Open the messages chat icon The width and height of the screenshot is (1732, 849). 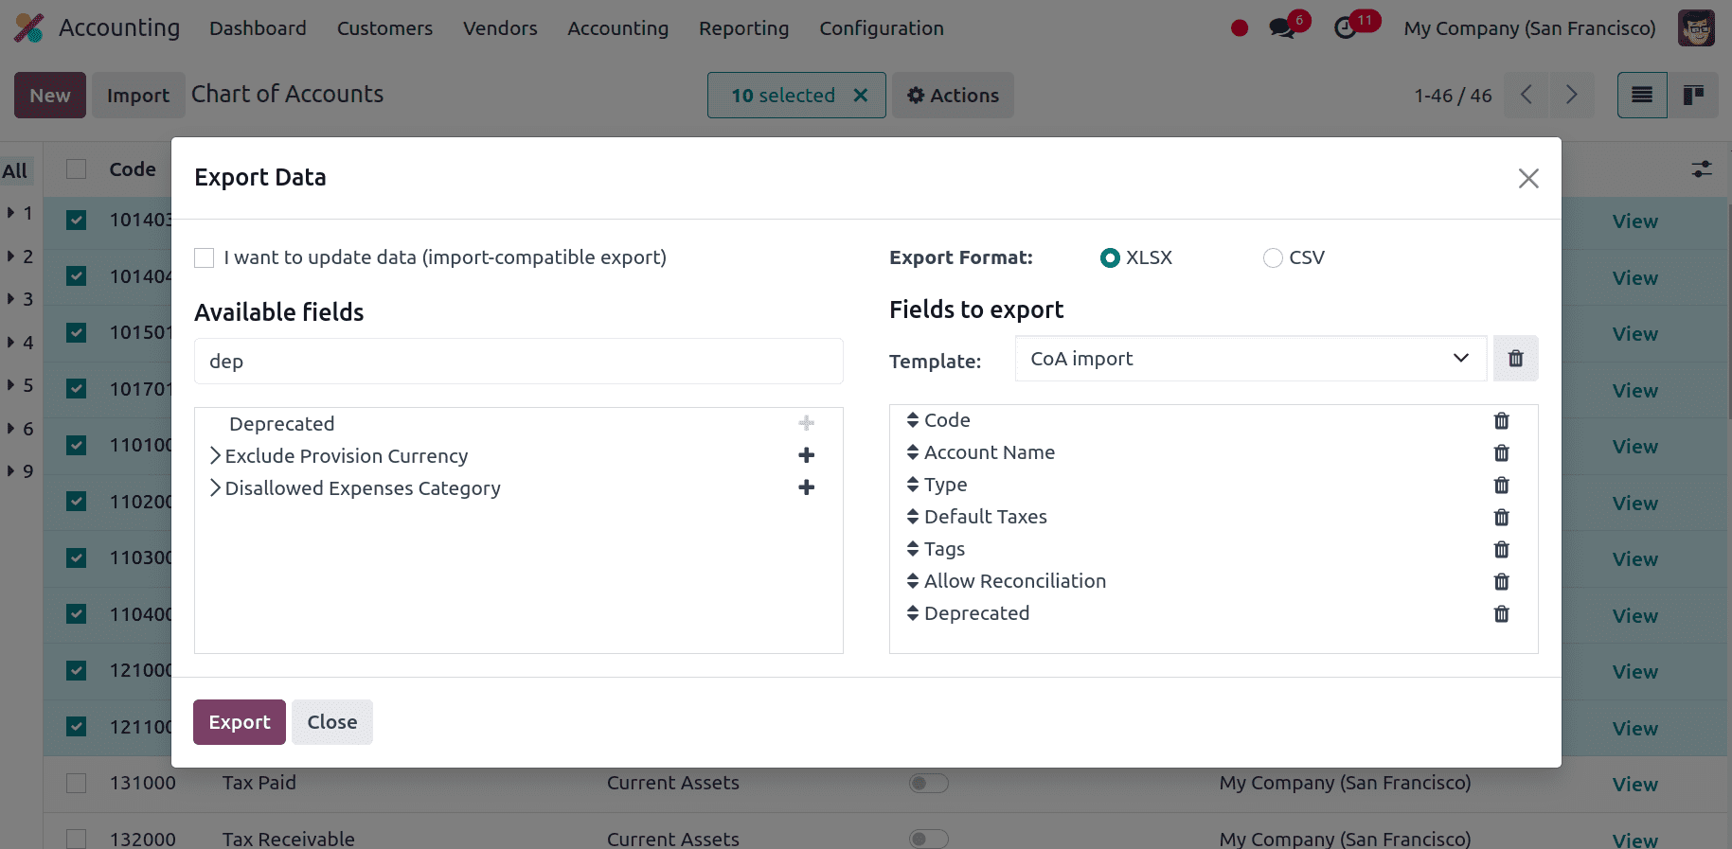(1282, 28)
